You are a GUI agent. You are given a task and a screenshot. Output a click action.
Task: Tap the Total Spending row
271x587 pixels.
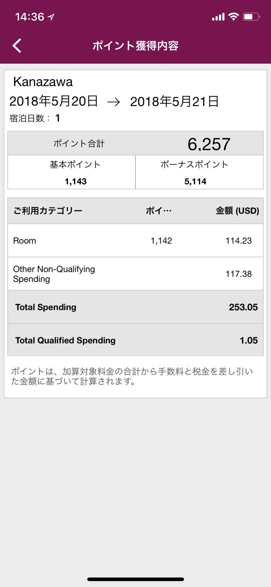(135, 307)
